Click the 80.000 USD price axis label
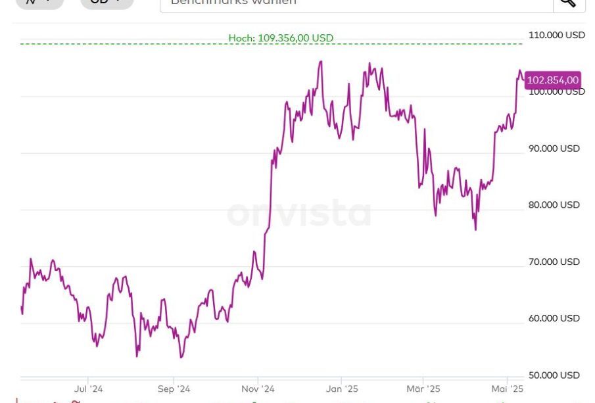The width and height of the screenshot is (595, 403). pyautogui.click(x=554, y=205)
